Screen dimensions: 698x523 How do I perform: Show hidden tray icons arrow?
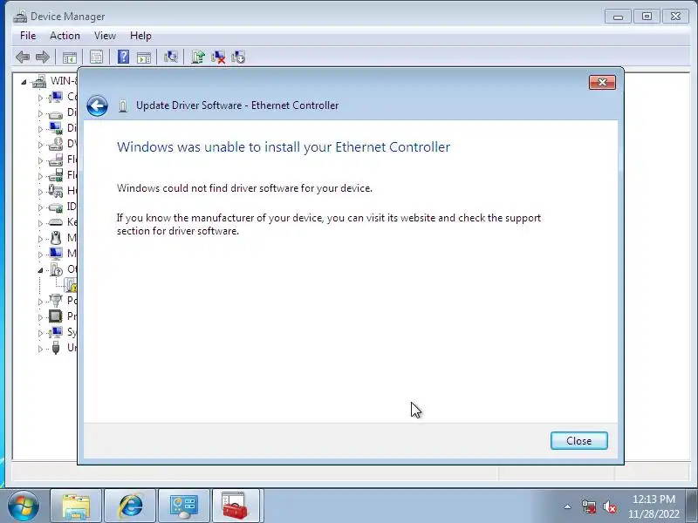click(x=568, y=506)
